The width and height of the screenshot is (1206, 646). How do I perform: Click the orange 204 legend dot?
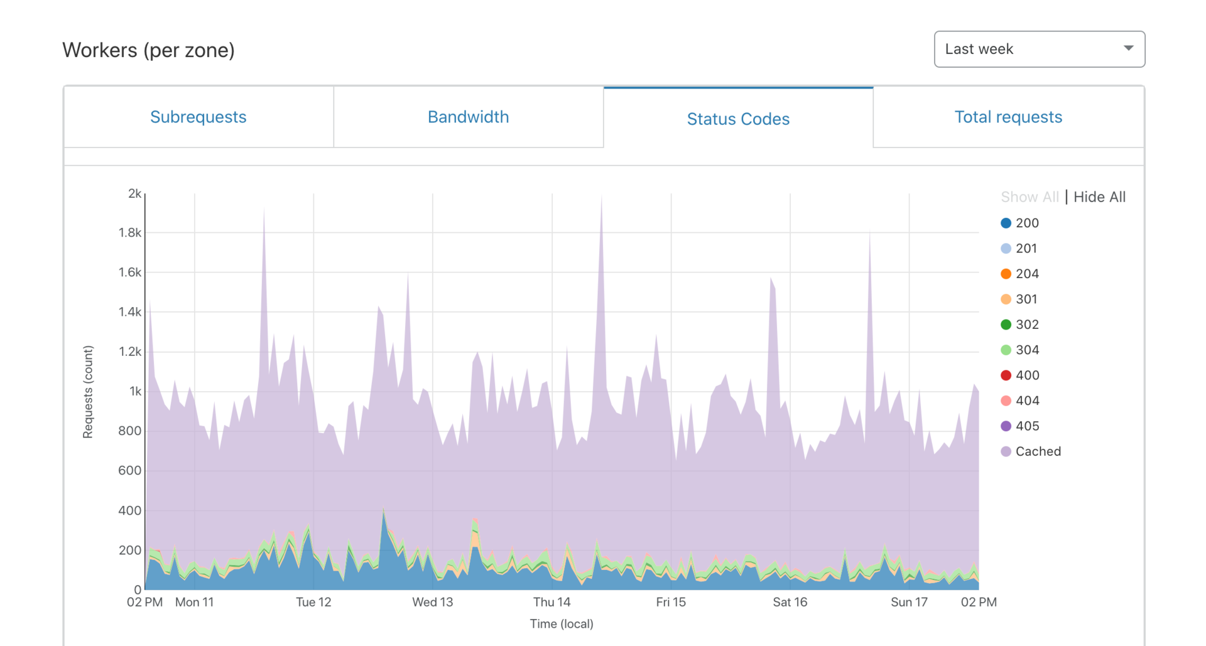pyautogui.click(x=1006, y=274)
